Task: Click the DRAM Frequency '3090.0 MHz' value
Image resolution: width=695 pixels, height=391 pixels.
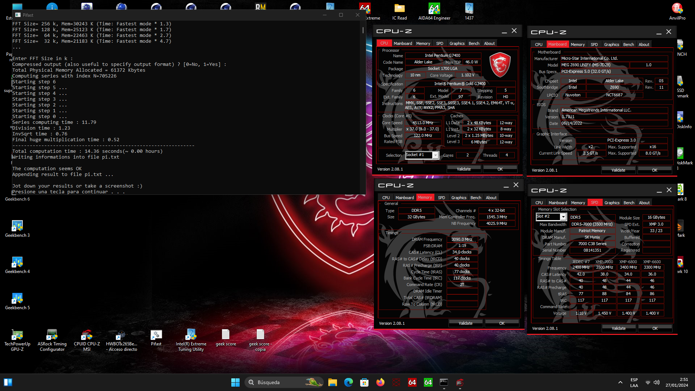Action: click(x=462, y=239)
